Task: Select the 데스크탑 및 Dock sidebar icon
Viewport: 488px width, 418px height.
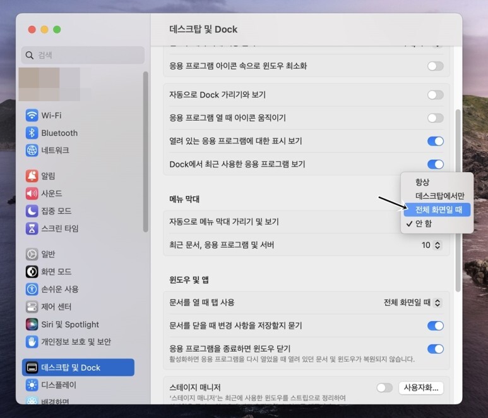Action: (x=32, y=367)
